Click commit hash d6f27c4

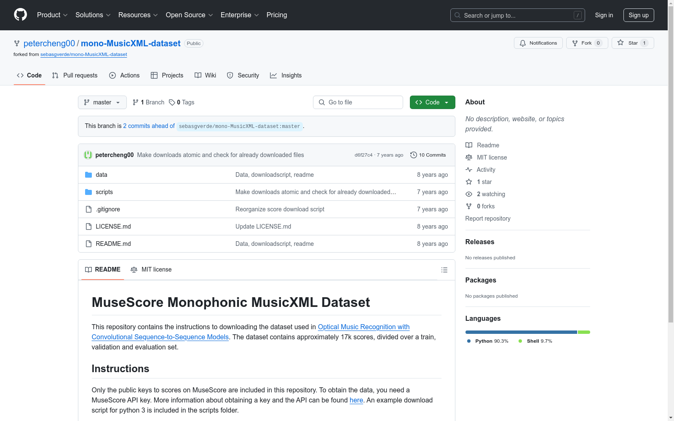point(364,155)
